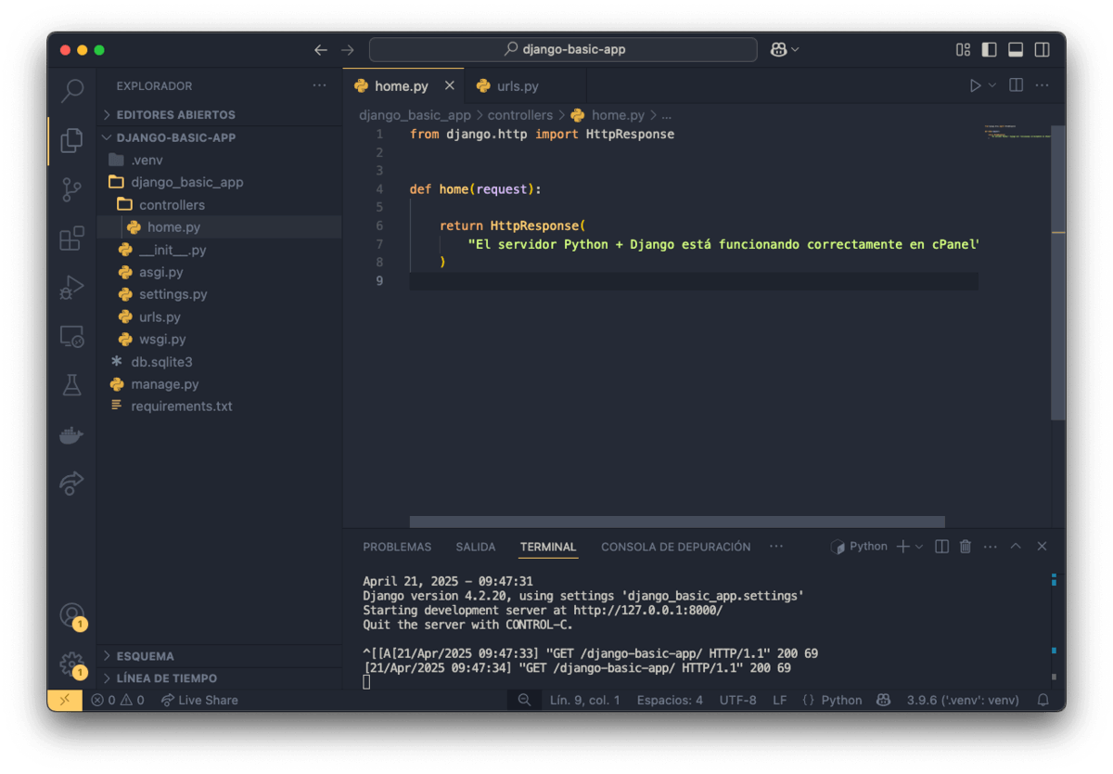The height and width of the screenshot is (774, 1113).
Task: Open wsgi.py file
Action: (x=219, y=340)
